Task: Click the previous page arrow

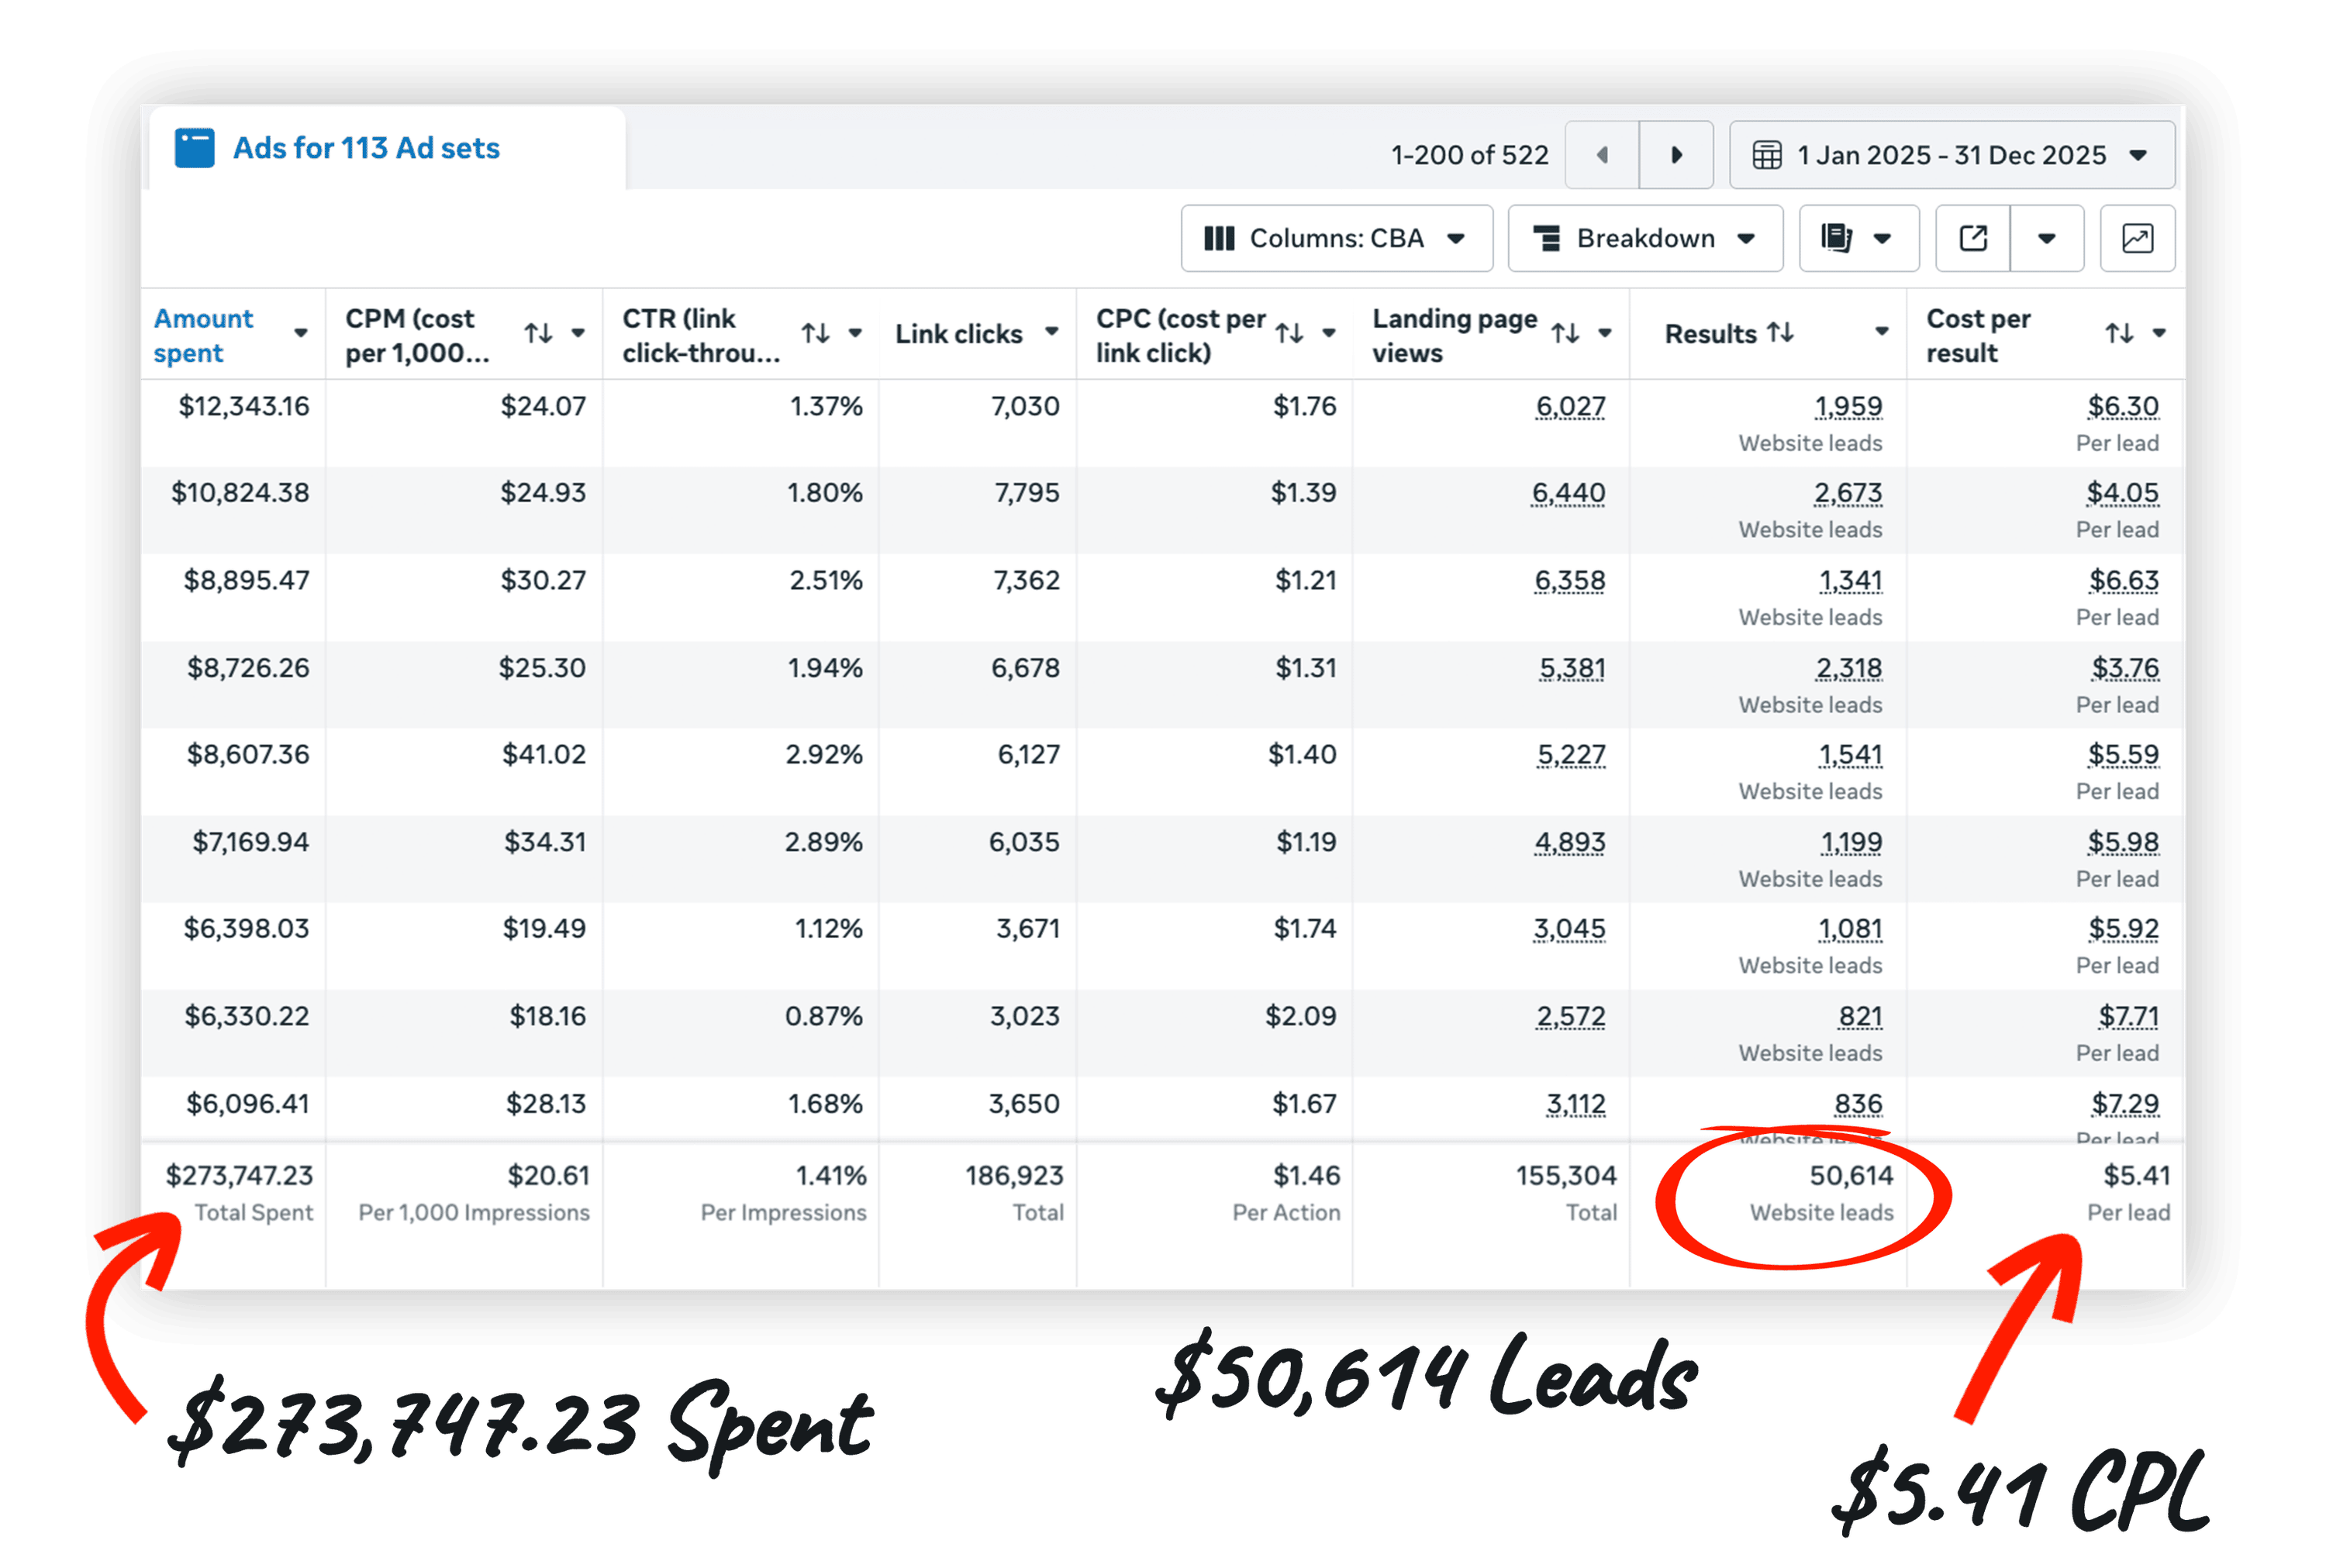Action: point(1602,155)
